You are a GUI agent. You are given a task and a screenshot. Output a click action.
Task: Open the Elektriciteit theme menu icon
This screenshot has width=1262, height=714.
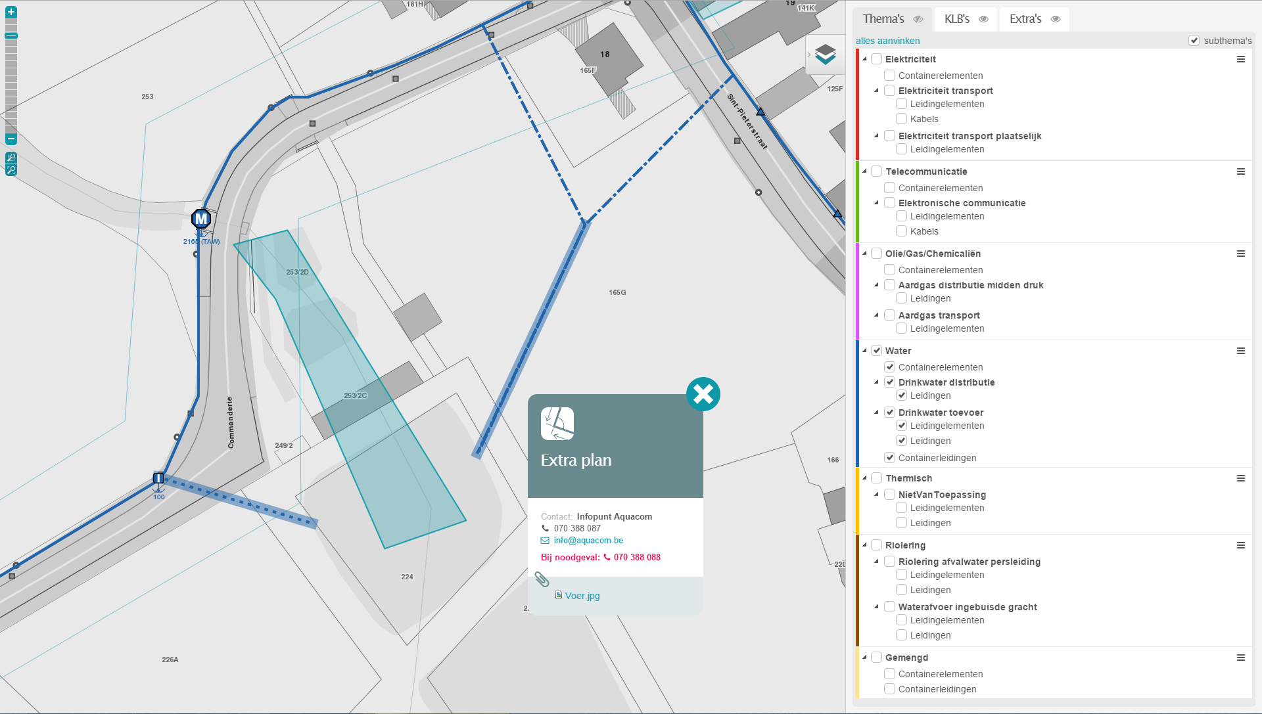click(x=1241, y=59)
